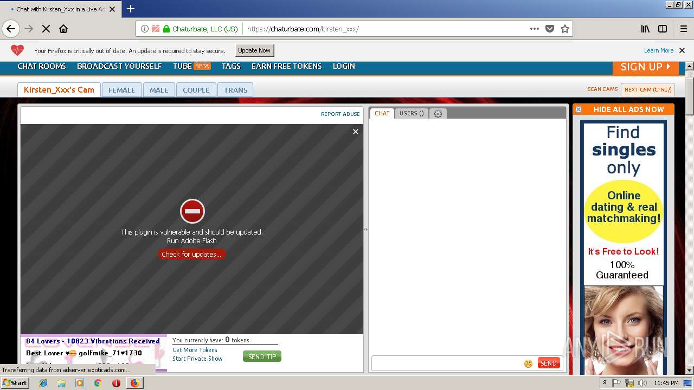The image size is (694, 390).
Task: Open the emoji picker smiley
Action: click(528, 363)
